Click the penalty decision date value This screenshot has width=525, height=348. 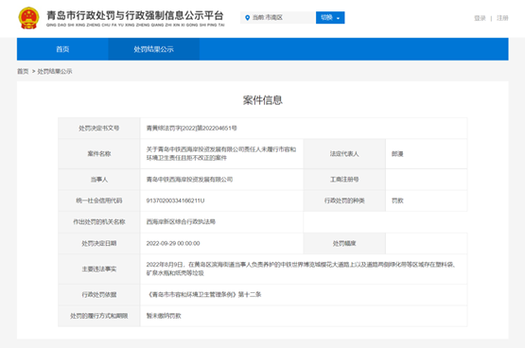click(x=173, y=243)
